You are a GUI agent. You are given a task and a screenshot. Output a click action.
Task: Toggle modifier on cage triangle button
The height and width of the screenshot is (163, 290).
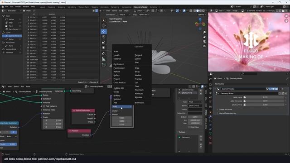pos(267,89)
